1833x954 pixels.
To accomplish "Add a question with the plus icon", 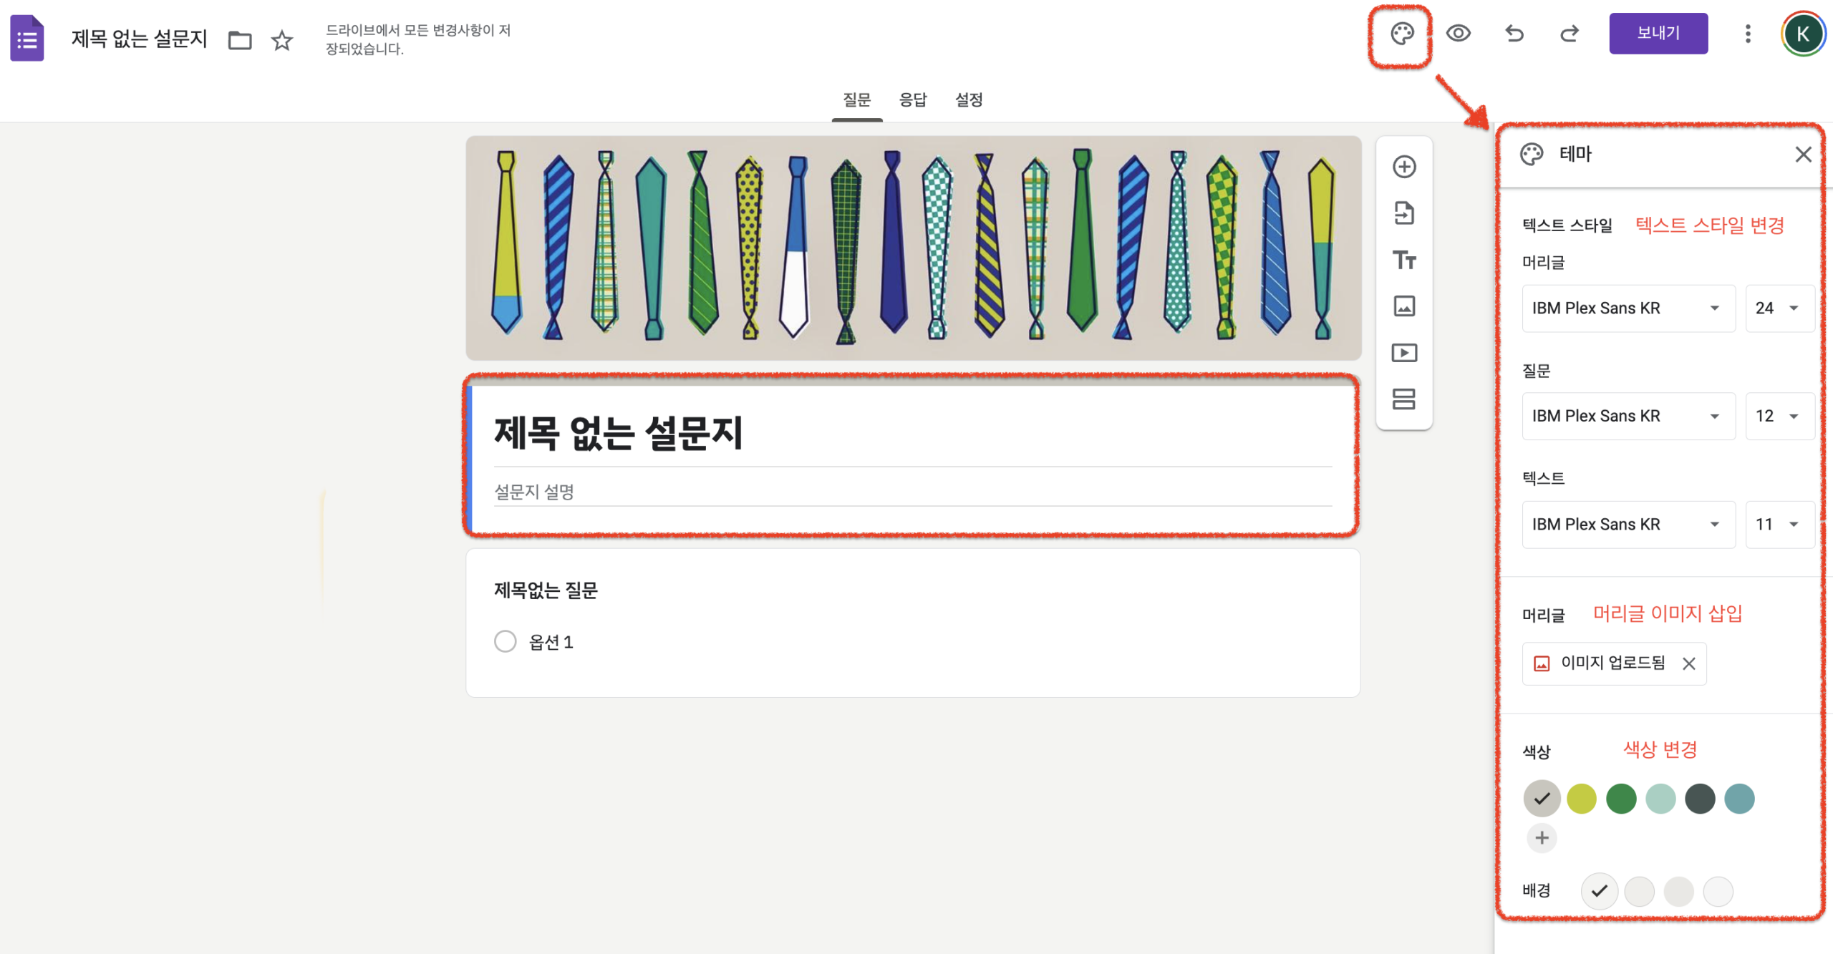I will click(x=1403, y=167).
